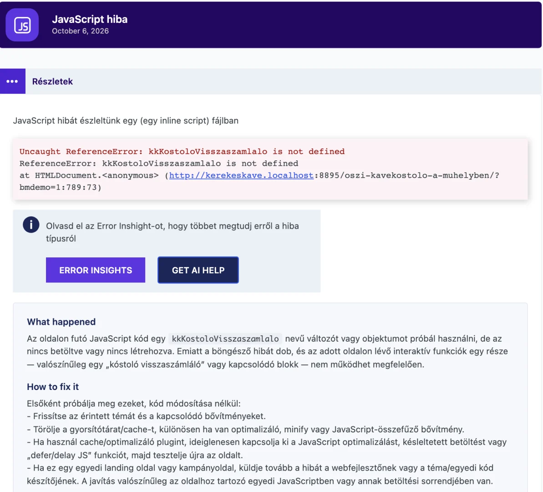Click the "What happened" heading
This screenshot has height=492, width=543.
click(61, 322)
